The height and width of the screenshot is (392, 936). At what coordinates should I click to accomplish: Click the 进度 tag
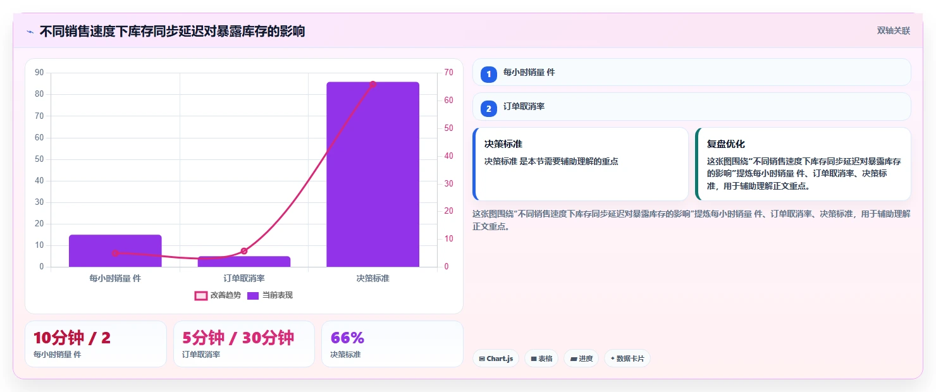pos(581,358)
